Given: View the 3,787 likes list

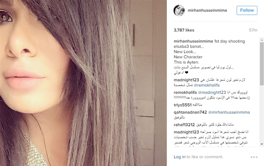Looking at the screenshot, I should [184, 30].
